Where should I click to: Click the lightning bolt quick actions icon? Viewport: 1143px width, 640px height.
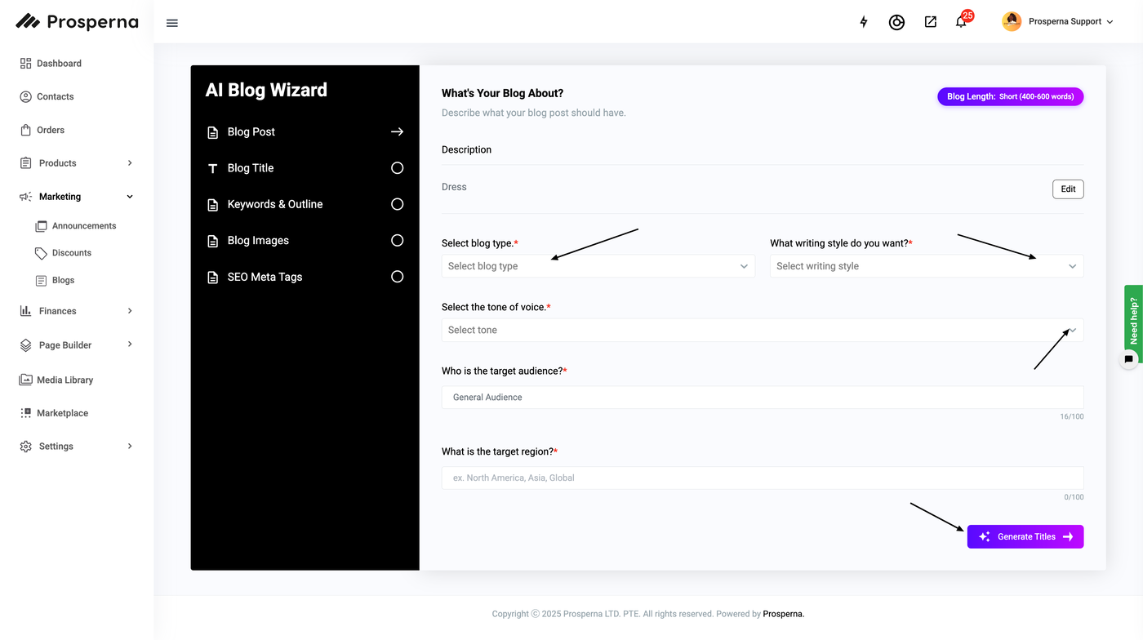coord(864,22)
